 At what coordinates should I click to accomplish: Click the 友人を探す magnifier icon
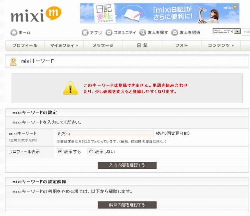point(143,32)
